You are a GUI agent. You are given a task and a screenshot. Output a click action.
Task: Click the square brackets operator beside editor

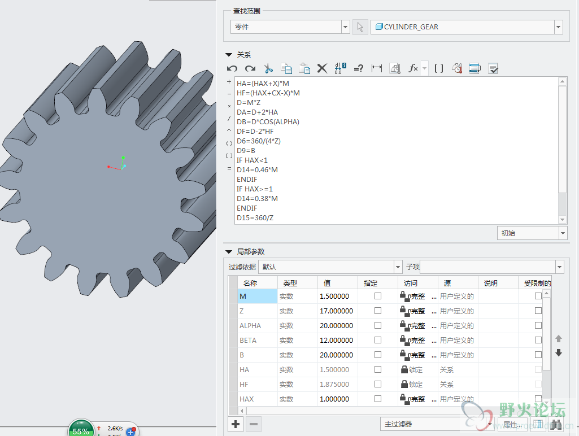click(229, 156)
